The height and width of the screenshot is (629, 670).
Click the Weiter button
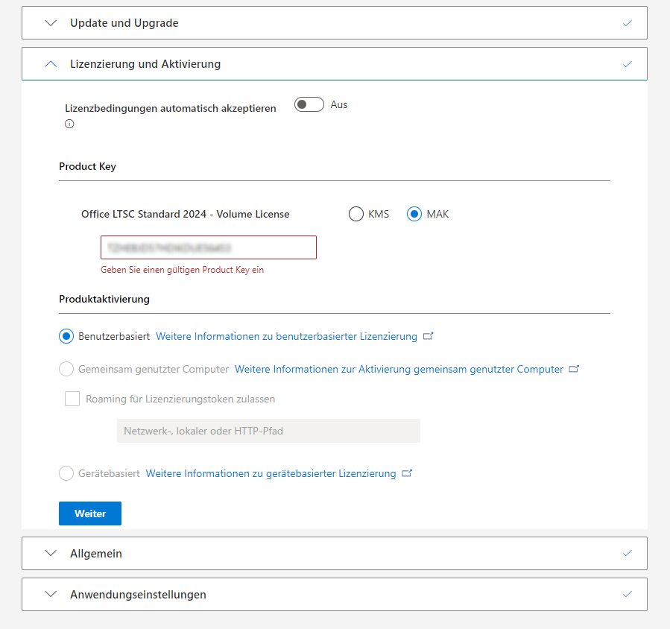(x=89, y=513)
